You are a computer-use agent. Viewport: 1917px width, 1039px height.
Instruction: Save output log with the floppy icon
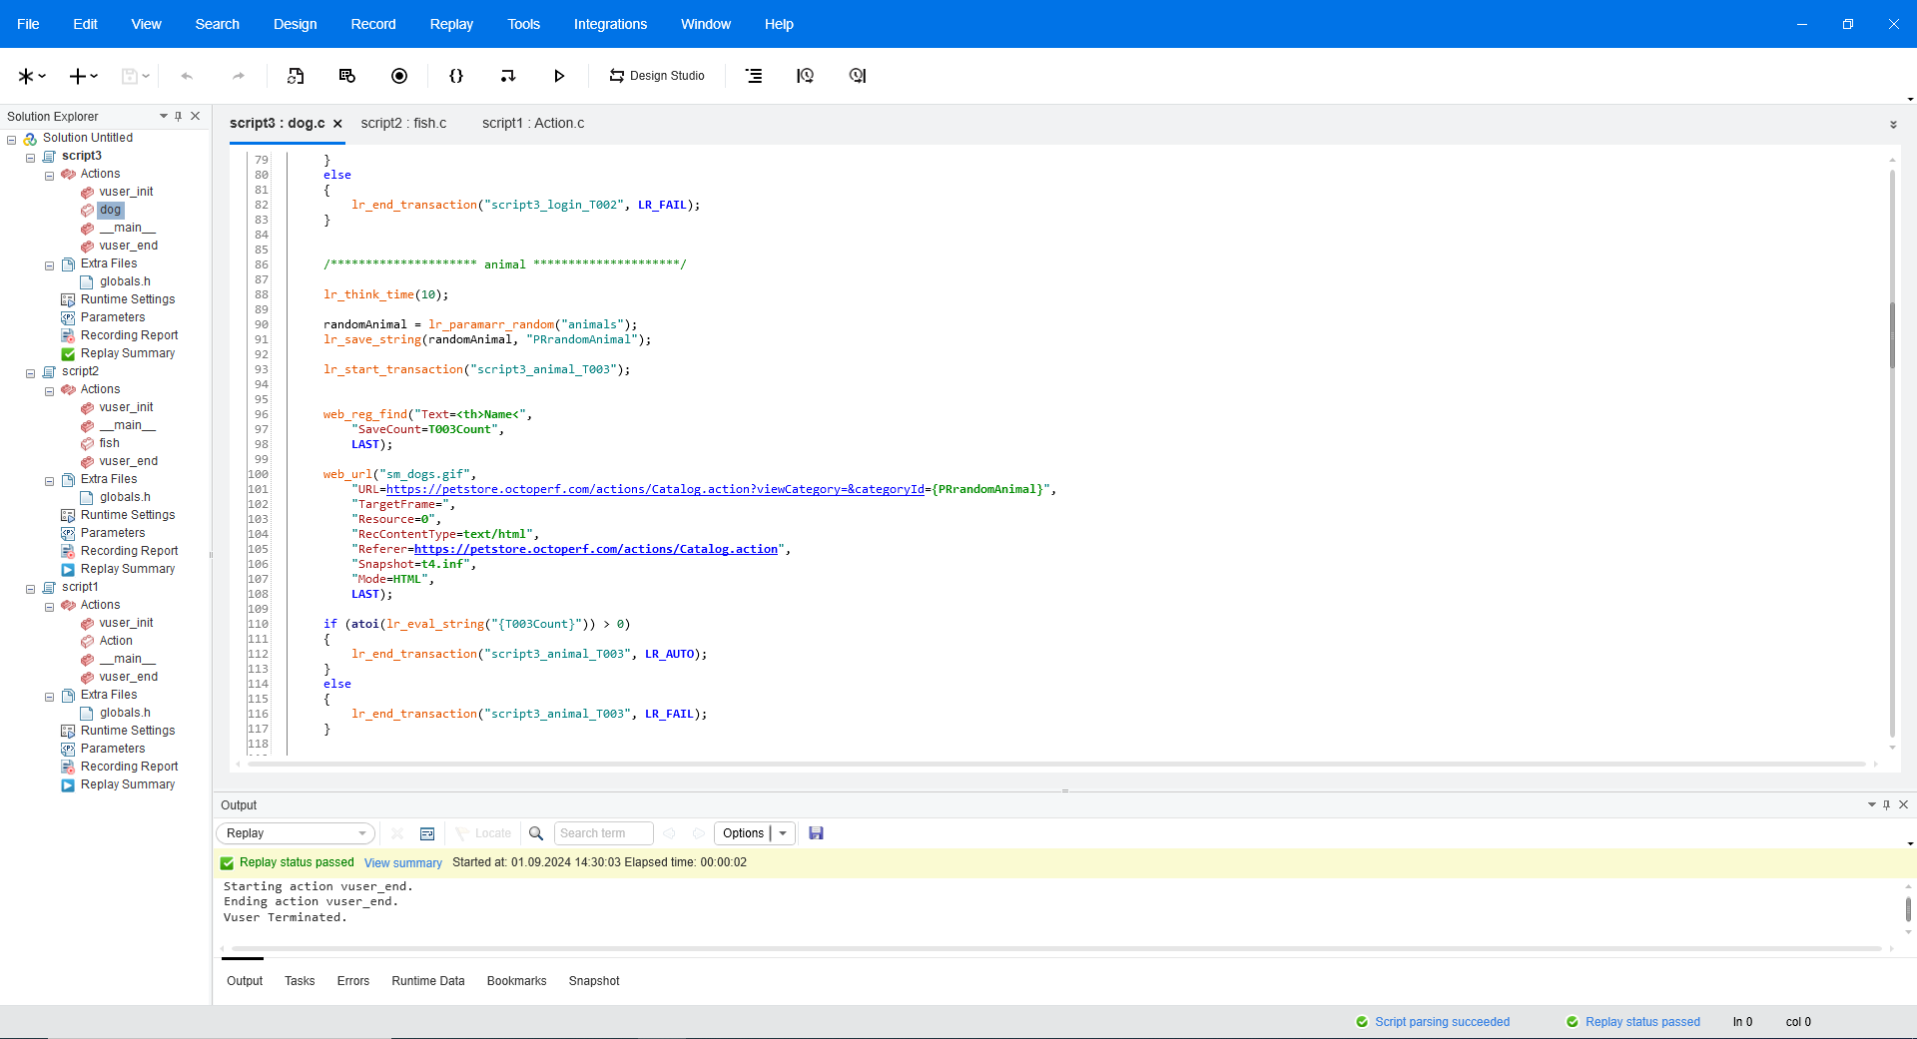816,833
